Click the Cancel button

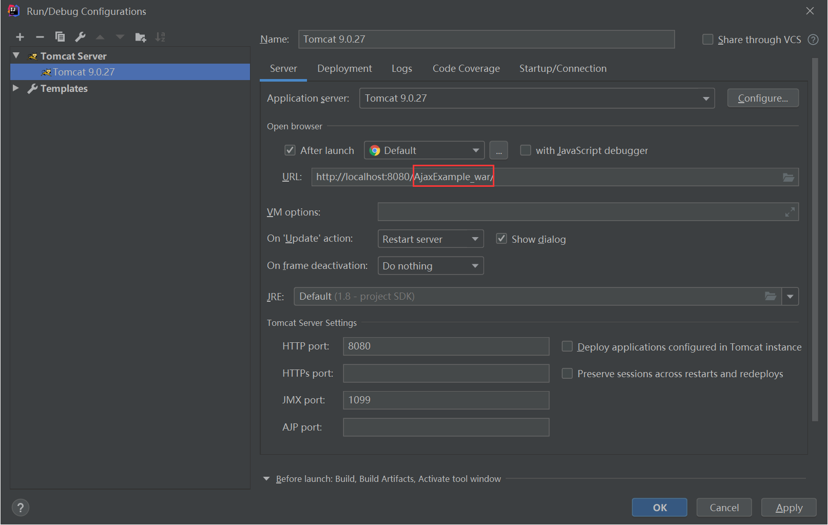pyautogui.click(x=724, y=508)
